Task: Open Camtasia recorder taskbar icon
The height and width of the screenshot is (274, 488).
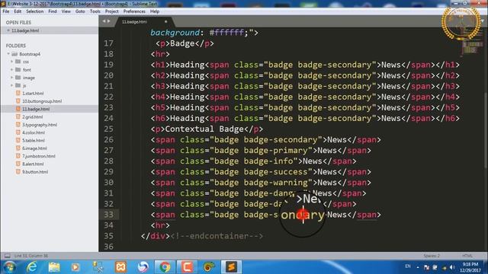Action: [187, 267]
